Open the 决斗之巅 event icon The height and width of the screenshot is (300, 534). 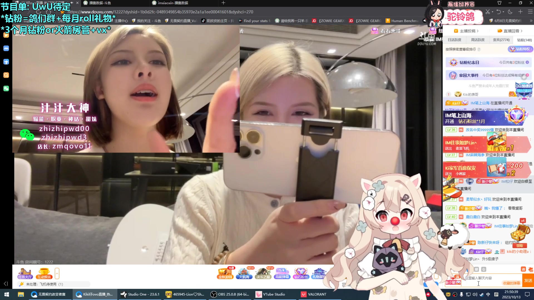click(x=263, y=273)
